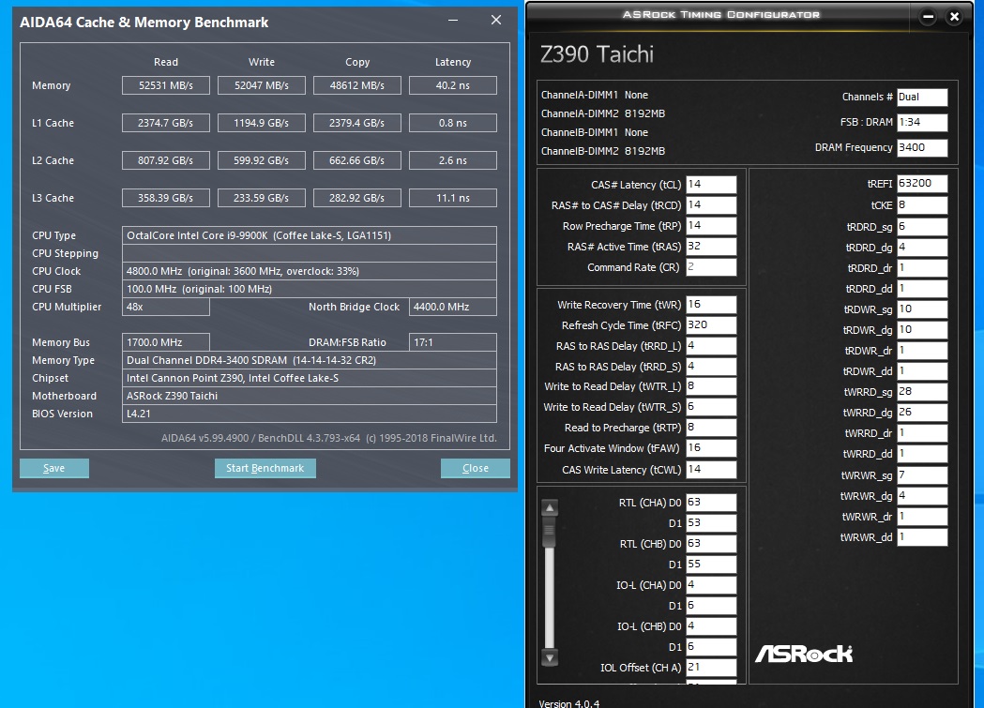Click DRAM:FSB Ratio value 17:1
Image resolution: width=984 pixels, height=708 pixels.
[x=453, y=342]
